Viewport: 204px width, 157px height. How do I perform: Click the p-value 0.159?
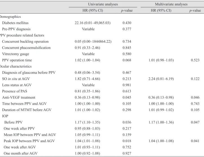127,135
